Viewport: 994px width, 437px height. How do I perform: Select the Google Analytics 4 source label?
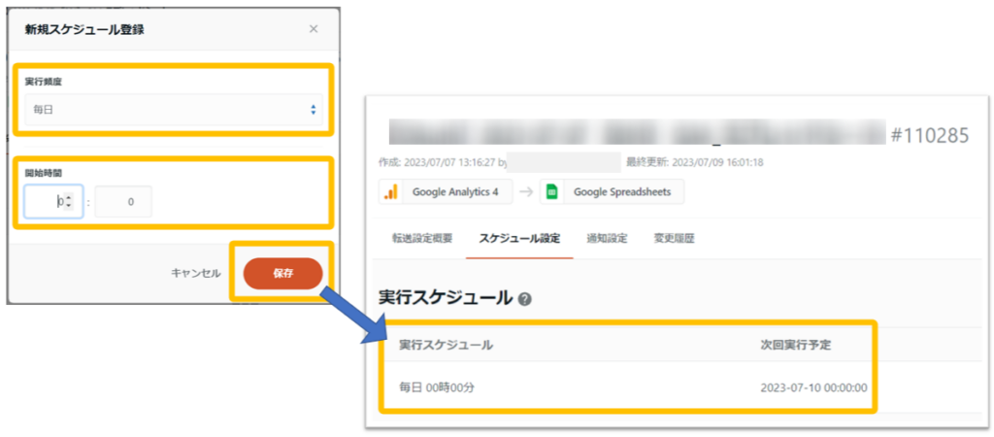454,191
